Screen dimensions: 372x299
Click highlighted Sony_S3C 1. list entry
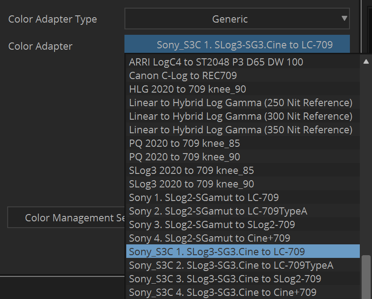pyautogui.click(x=243, y=252)
